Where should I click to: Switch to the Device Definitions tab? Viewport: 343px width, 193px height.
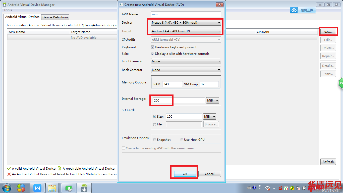pos(55,17)
